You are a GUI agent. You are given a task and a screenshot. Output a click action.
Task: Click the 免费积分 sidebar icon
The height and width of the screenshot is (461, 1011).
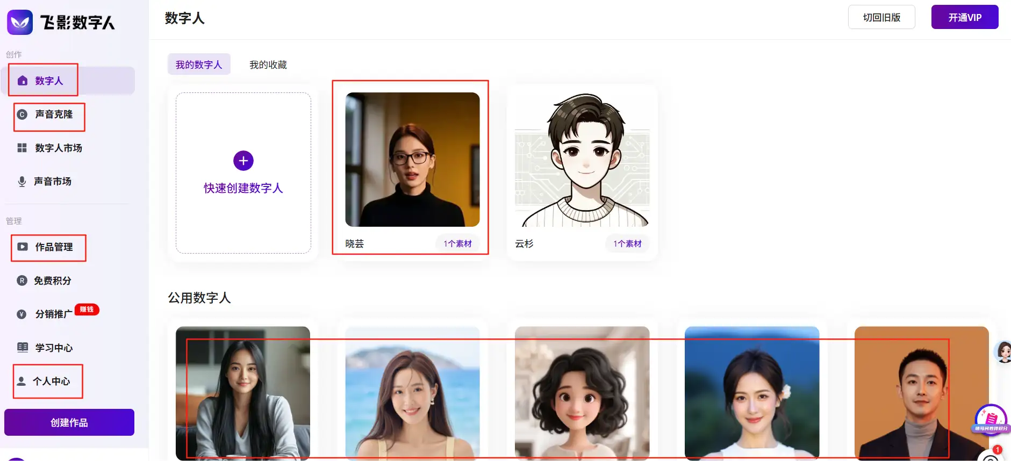(x=22, y=280)
